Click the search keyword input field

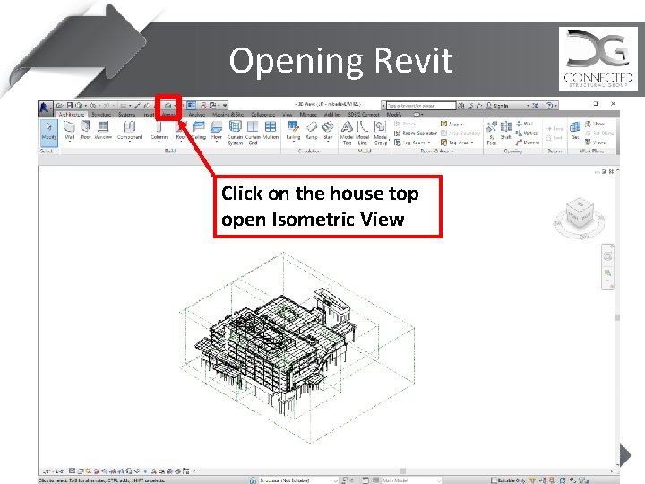[x=421, y=106]
